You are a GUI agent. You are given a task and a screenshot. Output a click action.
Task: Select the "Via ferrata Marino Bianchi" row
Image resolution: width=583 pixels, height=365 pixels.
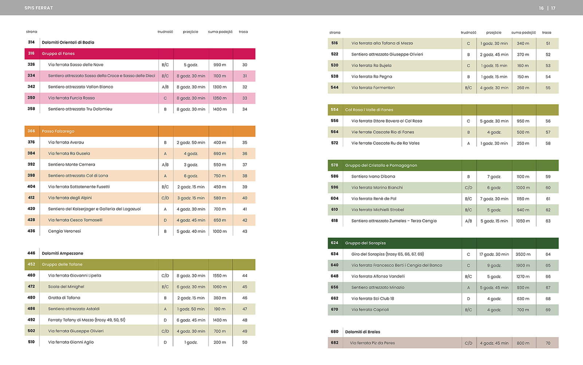pos(377,187)
